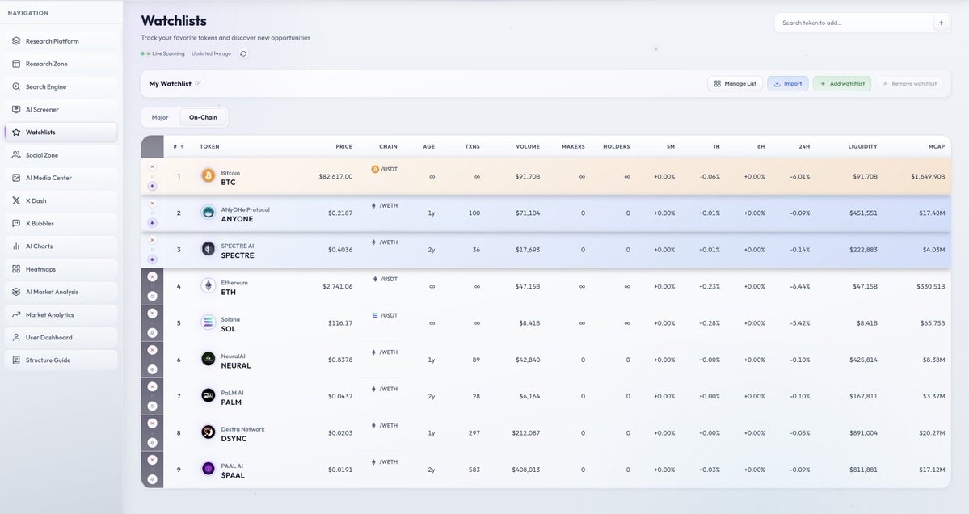Change sort order on the # column

176,145
